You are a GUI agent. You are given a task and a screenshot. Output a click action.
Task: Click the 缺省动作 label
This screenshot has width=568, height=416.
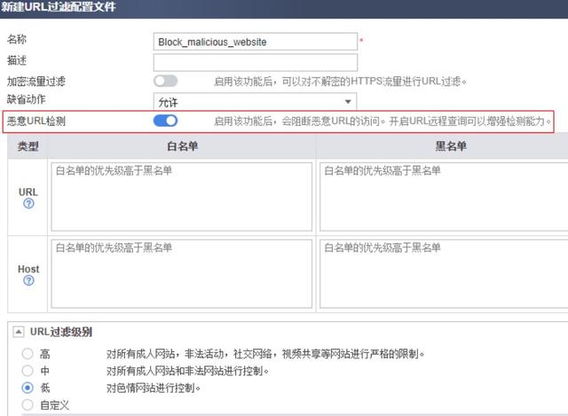tap(26, 99)
